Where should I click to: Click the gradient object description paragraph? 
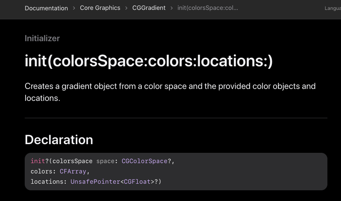click(x=170, y=92)
